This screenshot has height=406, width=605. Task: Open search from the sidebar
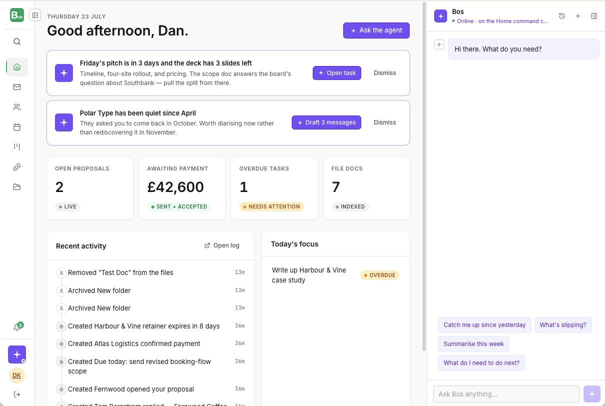click(17, 41)
